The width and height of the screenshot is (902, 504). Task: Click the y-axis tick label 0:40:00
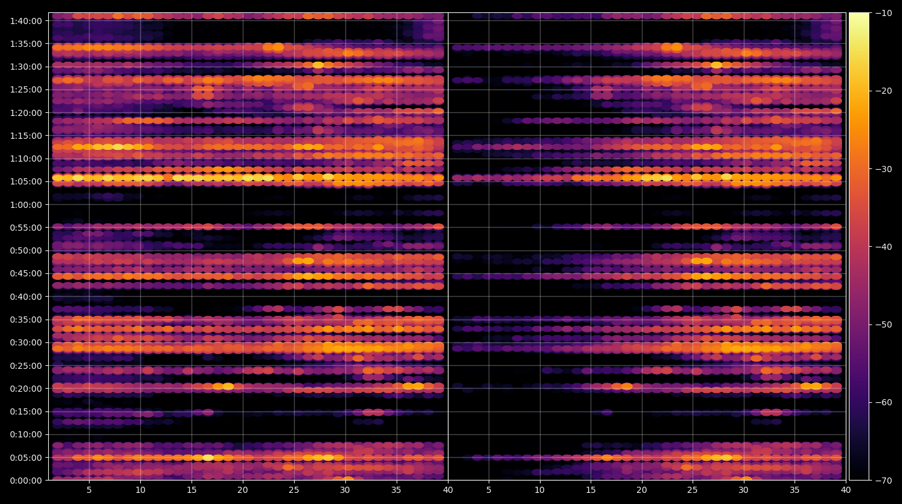pyautogui.click(x=26, y=297)
